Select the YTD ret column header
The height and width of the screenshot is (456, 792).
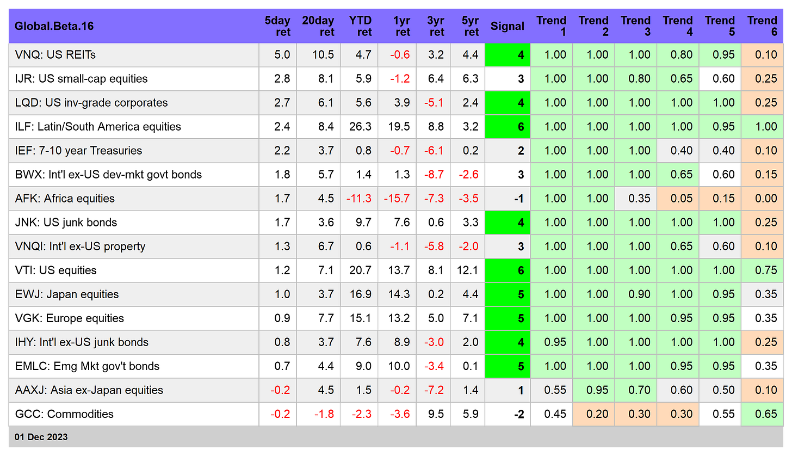pyautogui.click(x=361, y=26)
